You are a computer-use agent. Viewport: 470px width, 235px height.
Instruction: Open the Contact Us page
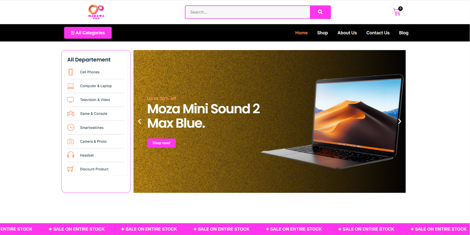(378, 33)
